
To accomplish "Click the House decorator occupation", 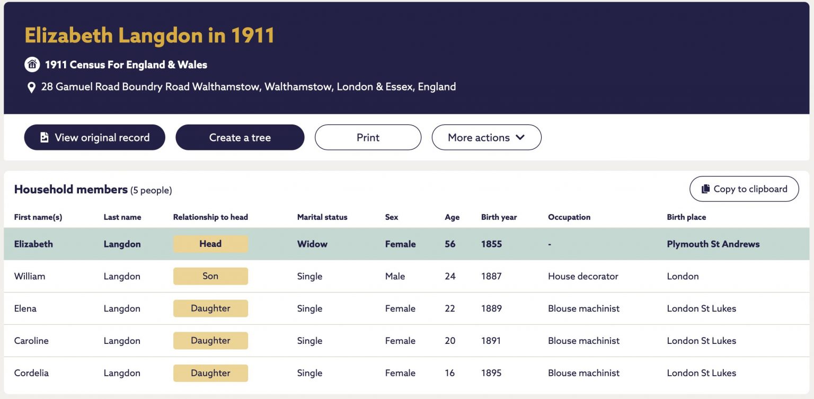I will (583, 276).
